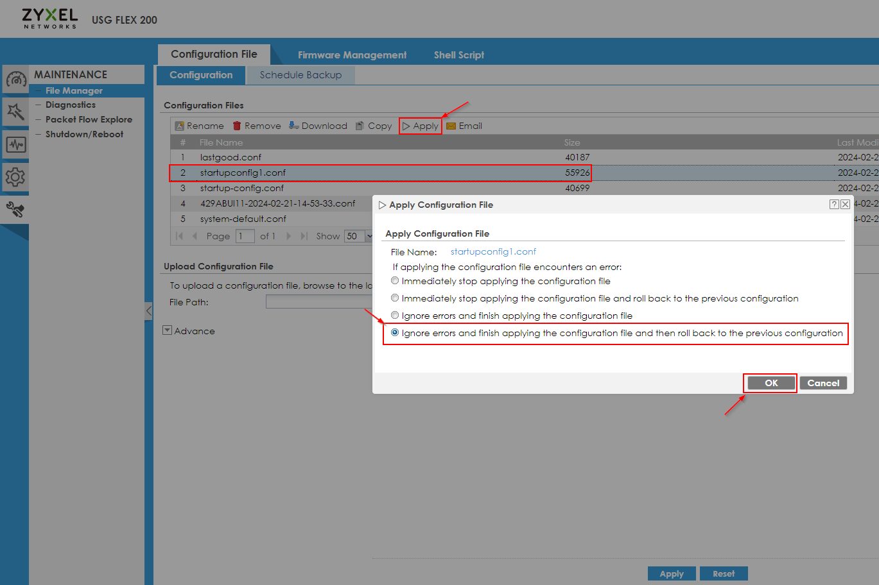
Task: Switch to the Firmware Management tab
Action: tap(352, 55)
